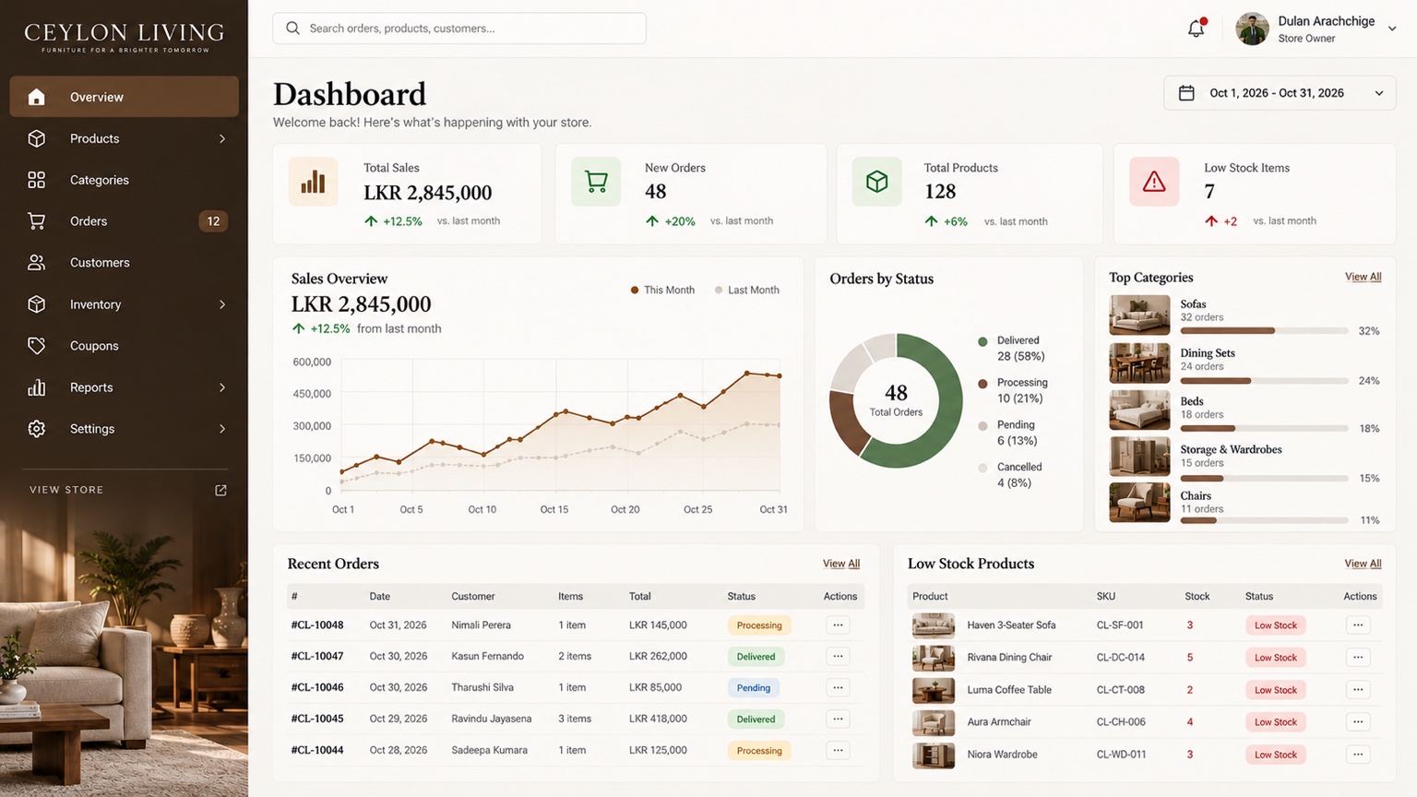Toggle Cancelled status in donut legend

1010,474
